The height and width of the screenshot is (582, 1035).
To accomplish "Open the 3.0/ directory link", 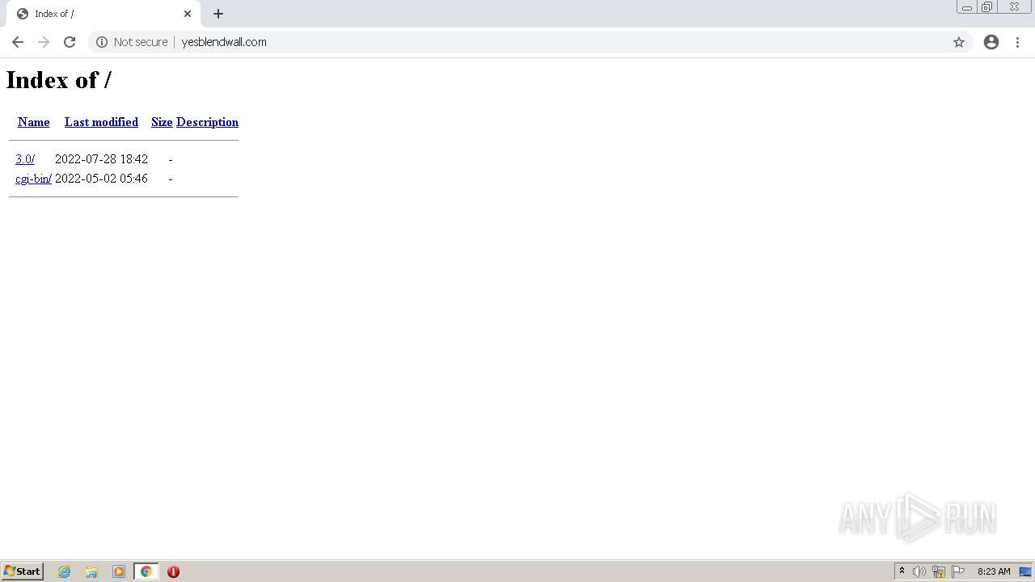I will point(25,159).
